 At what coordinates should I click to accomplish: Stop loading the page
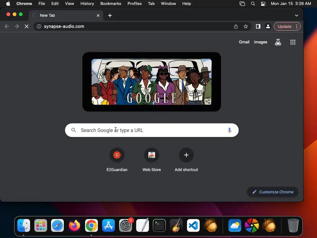pyautogui.click(x=27, y=26)
